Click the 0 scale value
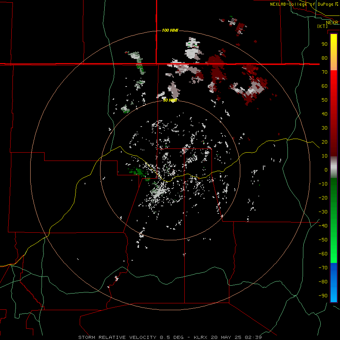340x340 pixels. coord(326,170)
